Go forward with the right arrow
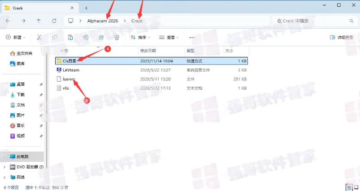The image size is (360, 191). pos(23,21)
